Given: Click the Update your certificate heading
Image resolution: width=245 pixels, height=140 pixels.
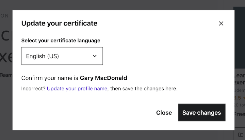Looking at the screenshot, I should [59, 23].
